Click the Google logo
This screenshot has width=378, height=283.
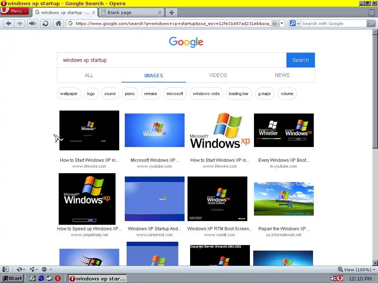click(186, 42)
